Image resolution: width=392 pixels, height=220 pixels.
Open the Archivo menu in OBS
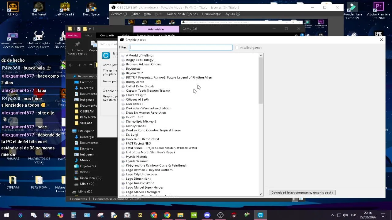click(119, 14)
